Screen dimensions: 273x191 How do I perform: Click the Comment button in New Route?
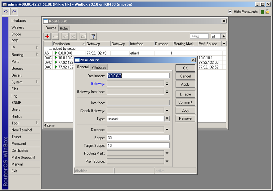pos(185,102)
